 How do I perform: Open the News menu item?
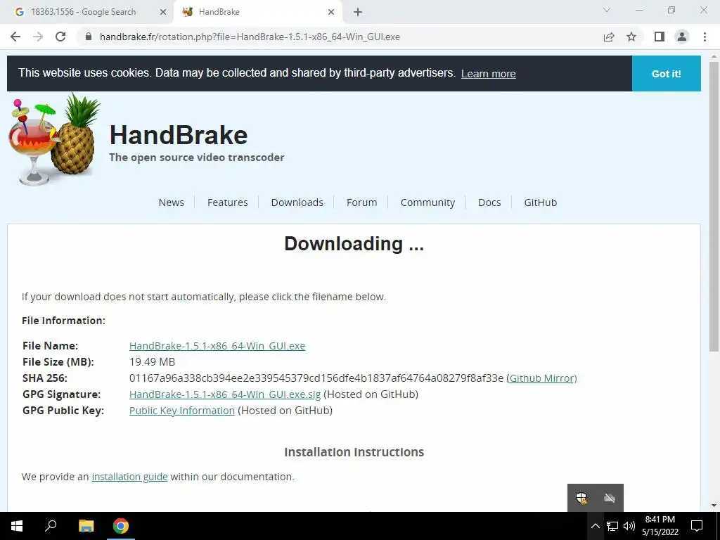click(172, 202)
